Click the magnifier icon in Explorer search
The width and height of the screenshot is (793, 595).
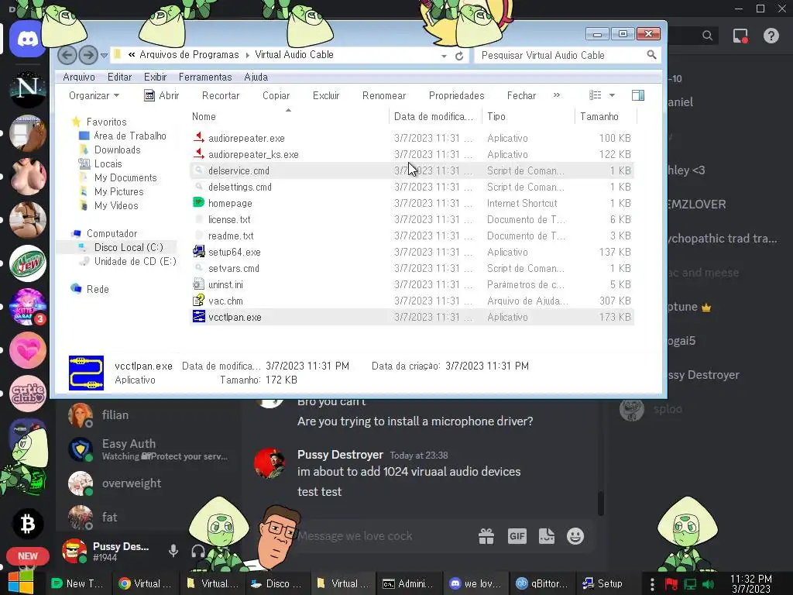tap(651, 55)
